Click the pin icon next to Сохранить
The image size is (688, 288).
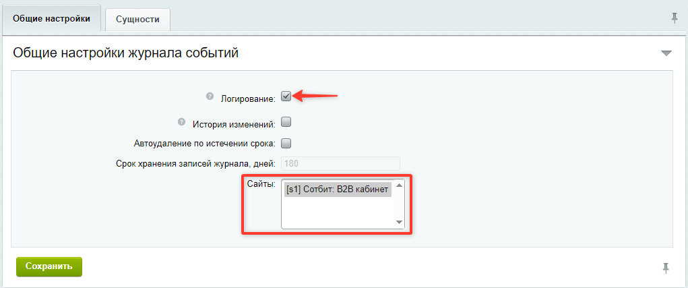666,267
